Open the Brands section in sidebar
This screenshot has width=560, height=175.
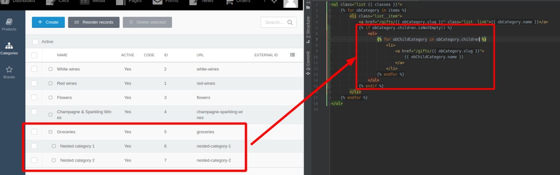[9, 72]
